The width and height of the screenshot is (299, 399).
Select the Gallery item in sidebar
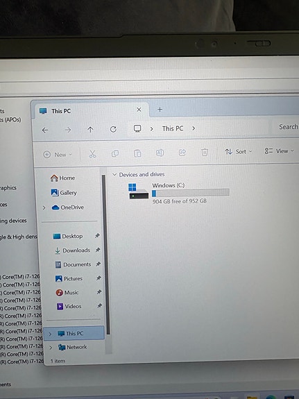tap(64, 193)
